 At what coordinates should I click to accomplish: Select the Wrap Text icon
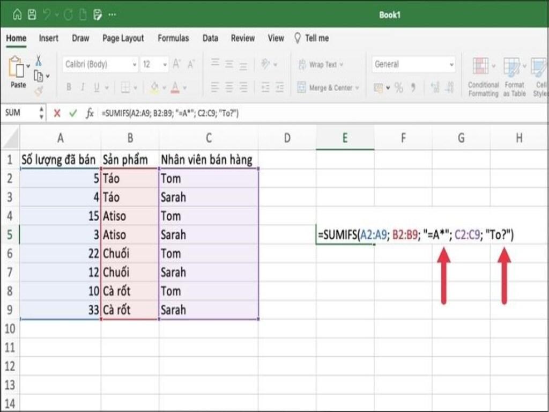coord(303,65)
